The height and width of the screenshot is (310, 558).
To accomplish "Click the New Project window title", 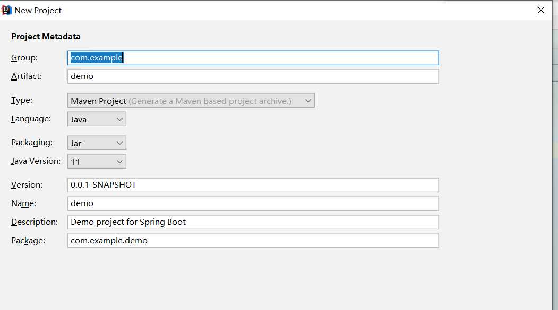I will click(x=38, y=10).
